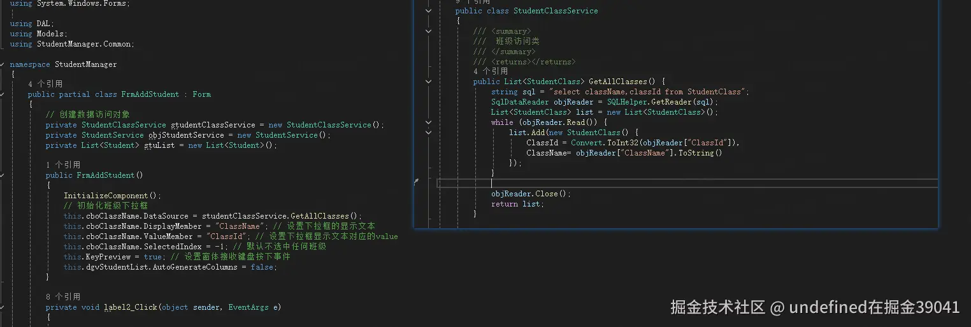The height and width of the screenshot is (327, 971).
Task: Click the "ClassName" DisplayMember string
Action: click(x=240, y=226)
